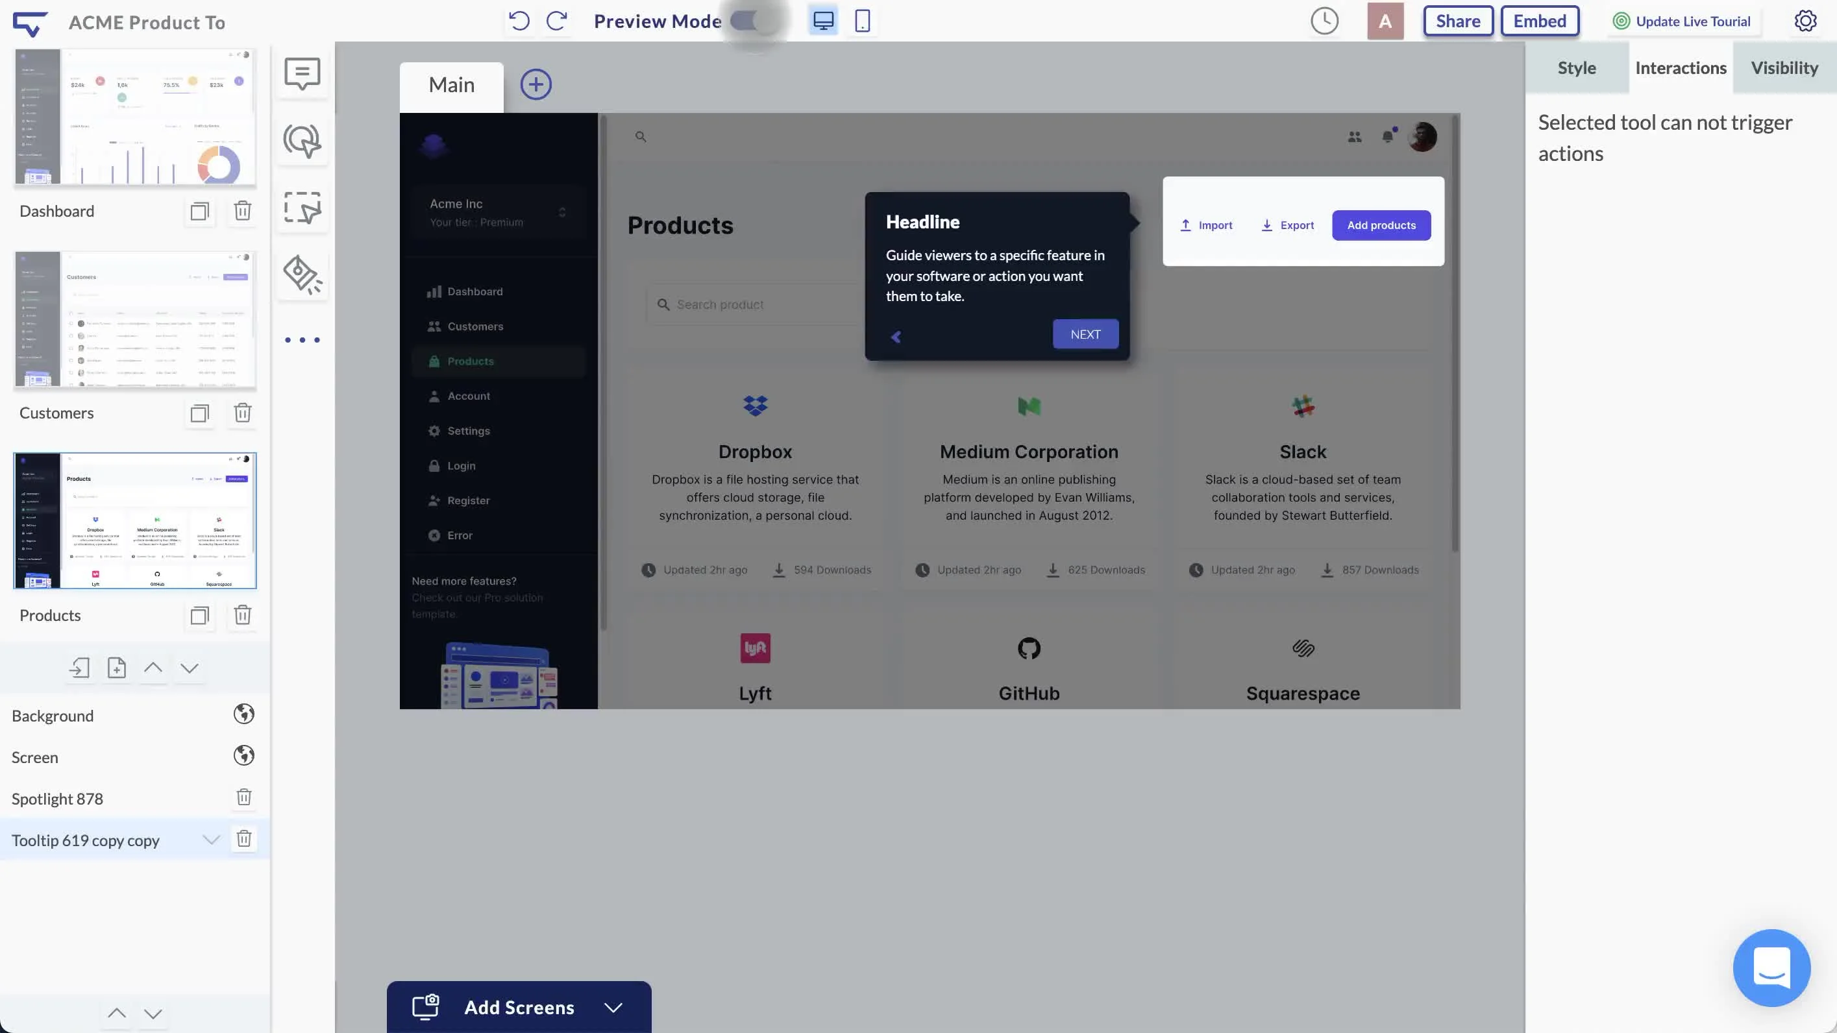Image resolution: width=1837 pixels, height=1033 pixels.
Task: Click the Tourial logo icon
Action: tap(30, 22)
